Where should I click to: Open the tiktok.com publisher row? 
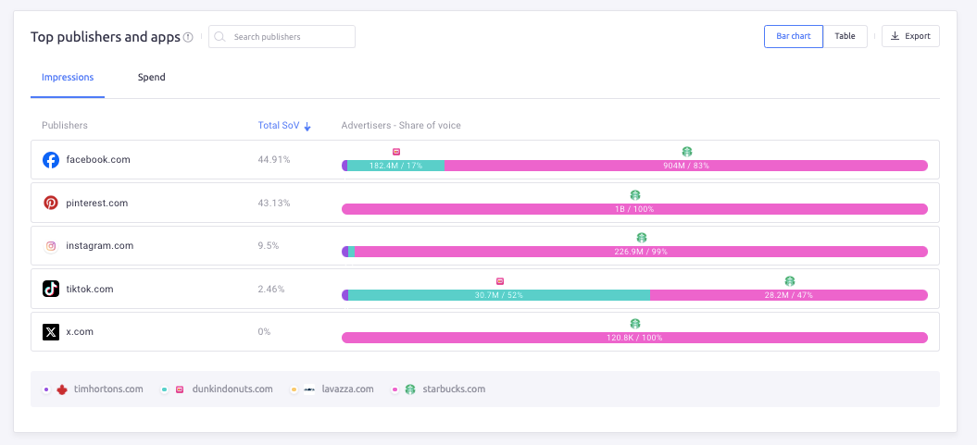point(484,289)
